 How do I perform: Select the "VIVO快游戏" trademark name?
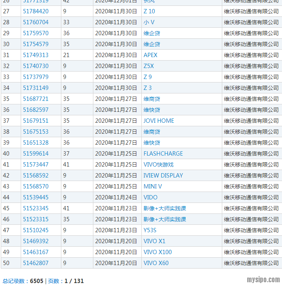pyautogui.click(x=158, y=165)
